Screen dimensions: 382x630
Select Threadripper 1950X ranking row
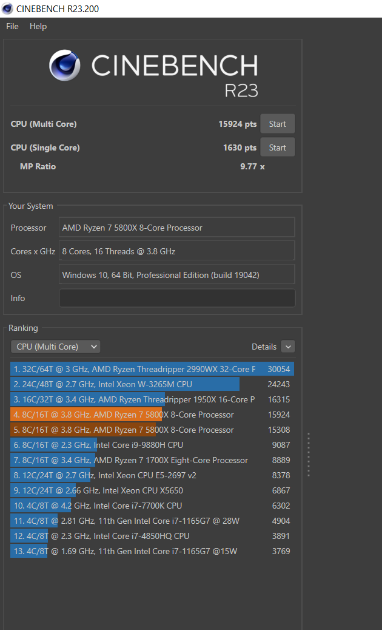152,400
